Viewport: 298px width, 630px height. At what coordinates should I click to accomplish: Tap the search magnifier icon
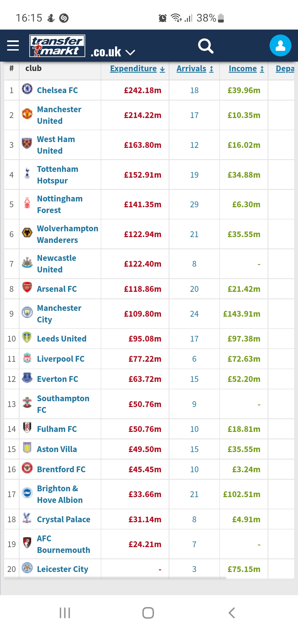(x=206, y=46)
